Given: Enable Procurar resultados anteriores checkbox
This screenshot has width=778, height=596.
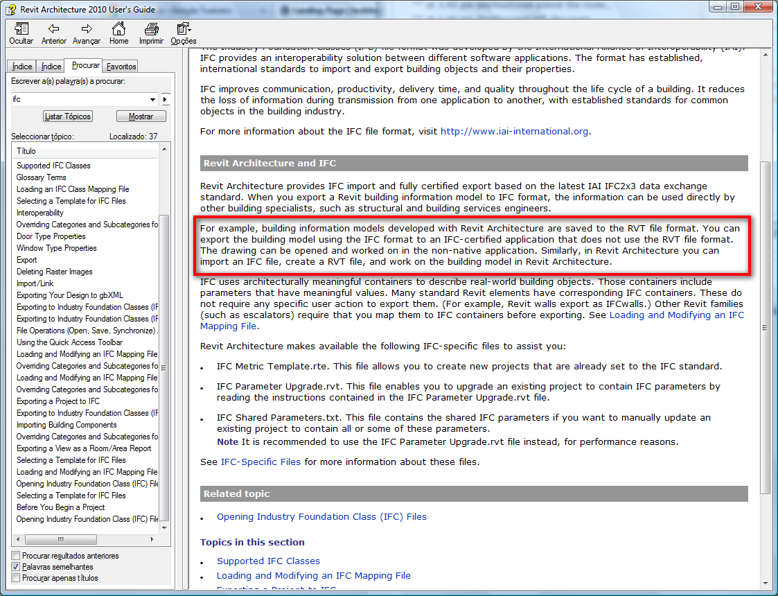Looking at the screenshot, I should (x=16, y=556).
